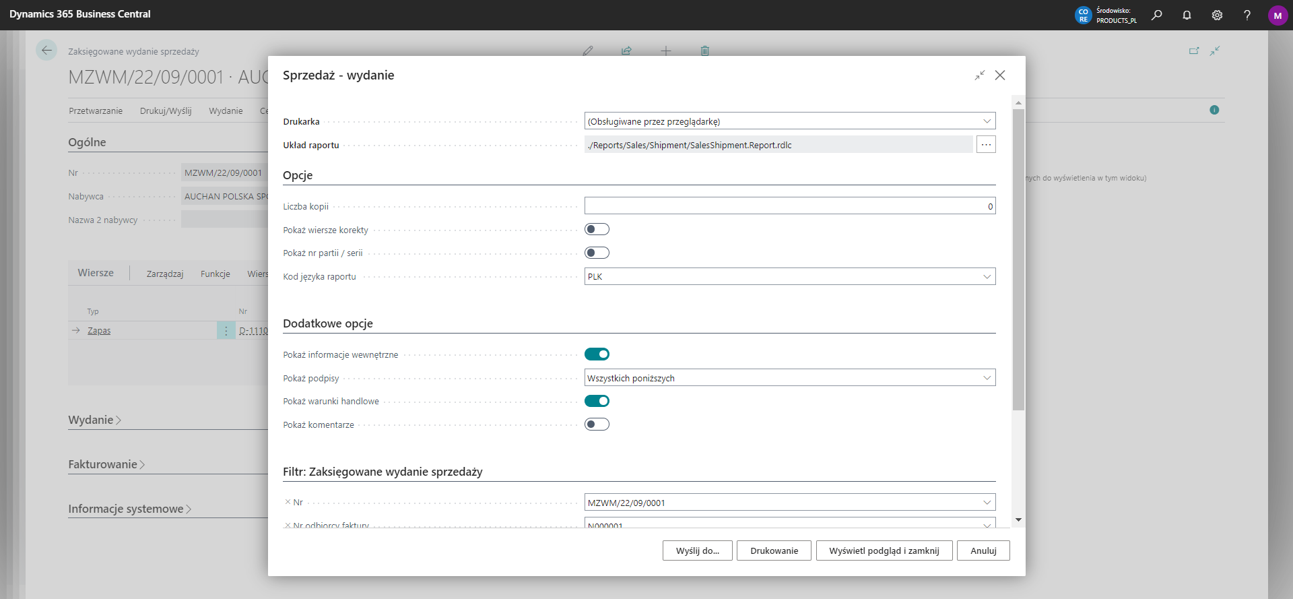Click Wyświetl podgląd i zamknij button
This screenshot has height=599, width=1293.
[884, 550]
